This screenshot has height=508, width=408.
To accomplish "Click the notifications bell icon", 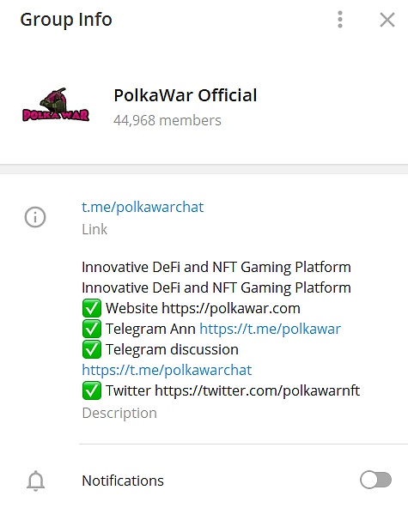I will tap(35, 481).
